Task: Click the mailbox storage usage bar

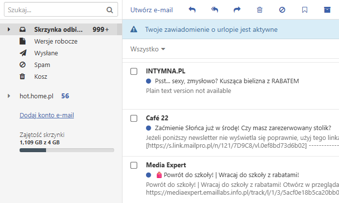Action: 67,150
